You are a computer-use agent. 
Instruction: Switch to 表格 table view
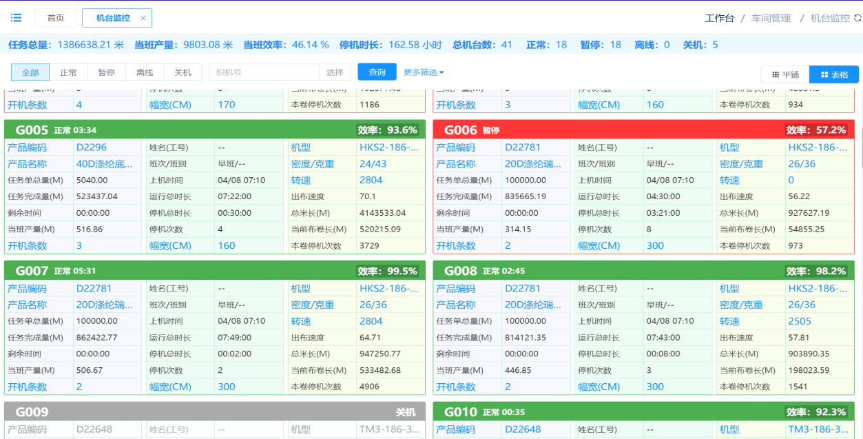tap(834, 74)
